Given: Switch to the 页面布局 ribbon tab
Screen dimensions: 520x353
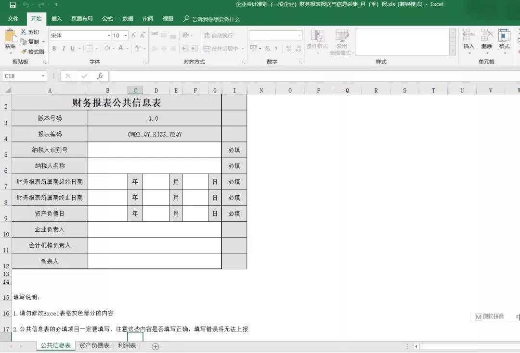Looking at the screenshot, I should [x=81, y=18].
